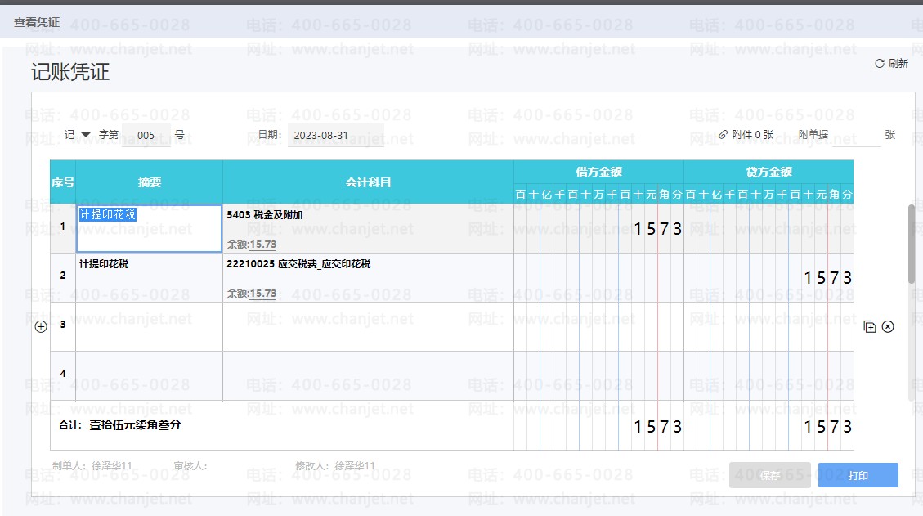Click the row 1 摘要 field 计提印花税
This screenshot has width=923, height=516.
(148, 228)
